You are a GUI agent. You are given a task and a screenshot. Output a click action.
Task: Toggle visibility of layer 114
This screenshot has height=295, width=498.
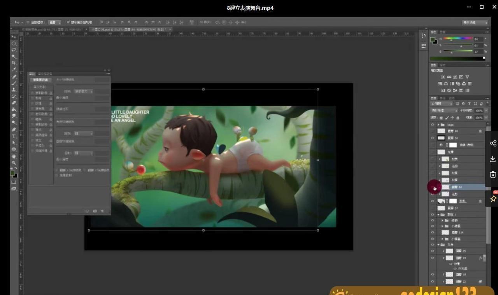(432, 232)
